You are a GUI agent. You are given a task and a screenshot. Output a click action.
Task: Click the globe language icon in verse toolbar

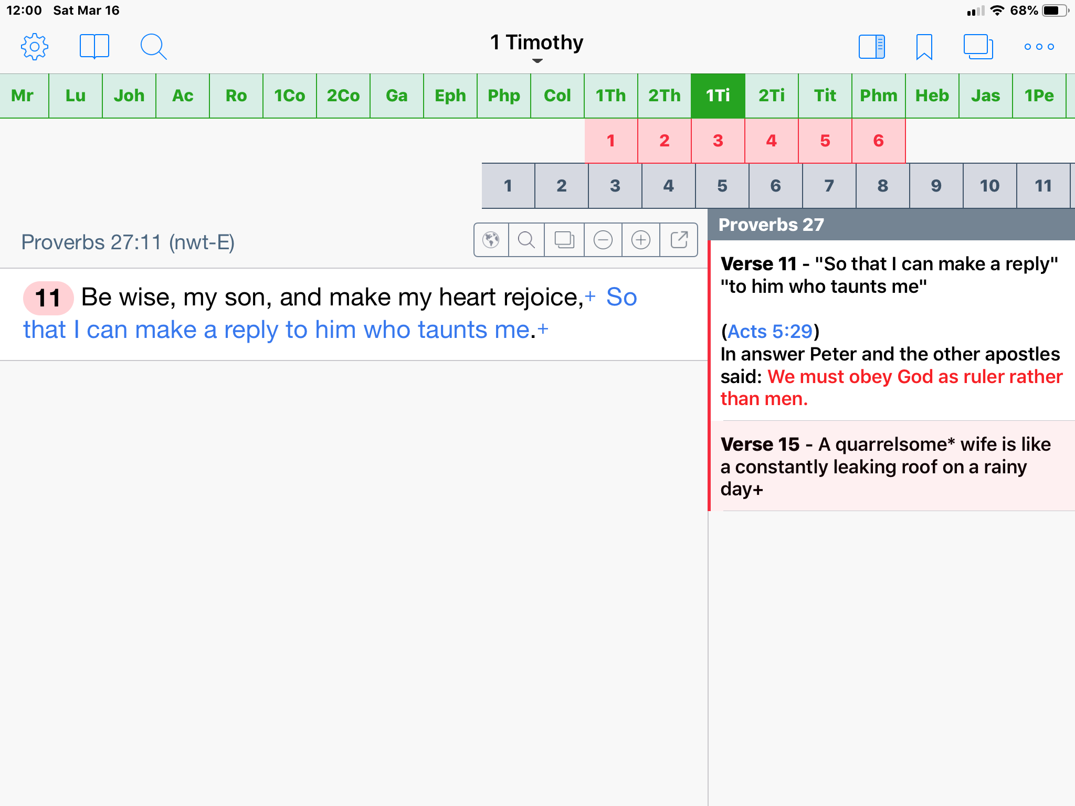coord(491,240)
